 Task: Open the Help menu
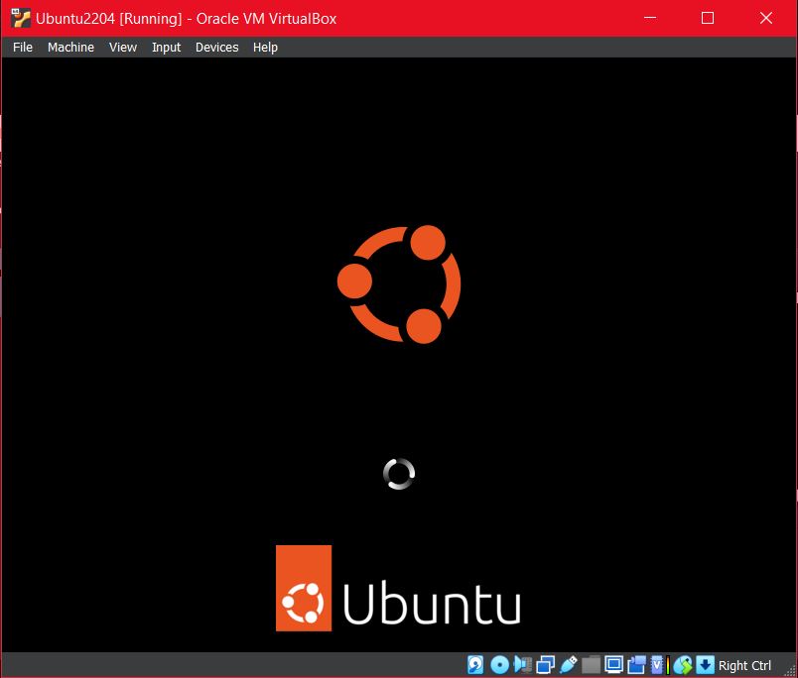click(265, 48)
